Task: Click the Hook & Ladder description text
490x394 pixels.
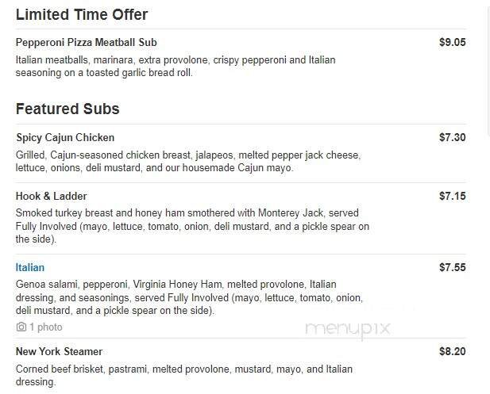Action: 192,220
